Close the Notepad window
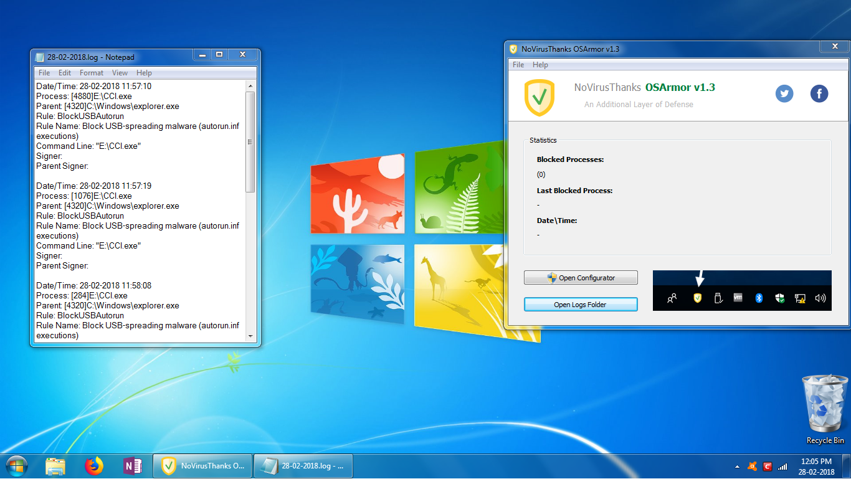The width and height of the screenshot is (851, 489). [x=243, y=55]
